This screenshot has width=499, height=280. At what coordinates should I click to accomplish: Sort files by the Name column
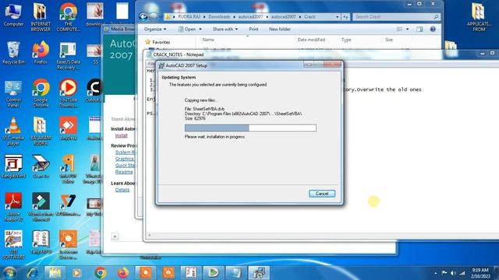pos(208,40)
